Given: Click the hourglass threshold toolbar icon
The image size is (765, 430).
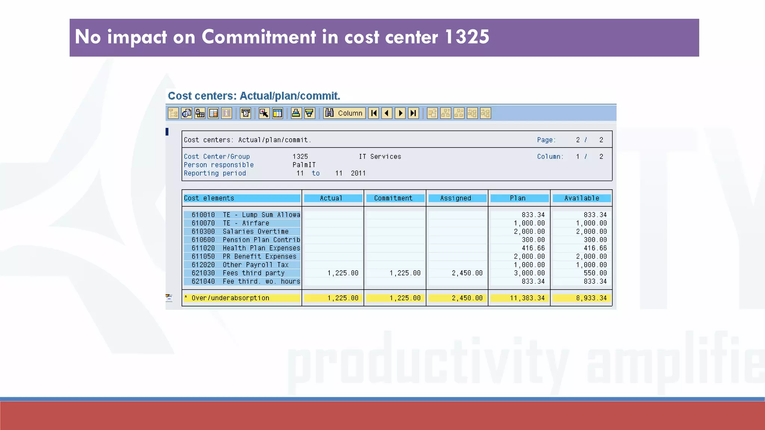Looking at the screenshot, I should 245,113.
